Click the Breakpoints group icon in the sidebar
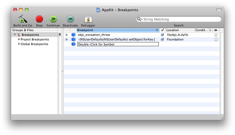Image resolution: width=235 pixels, height=135 pixels. pyautogui.click(x=19, y=35)
